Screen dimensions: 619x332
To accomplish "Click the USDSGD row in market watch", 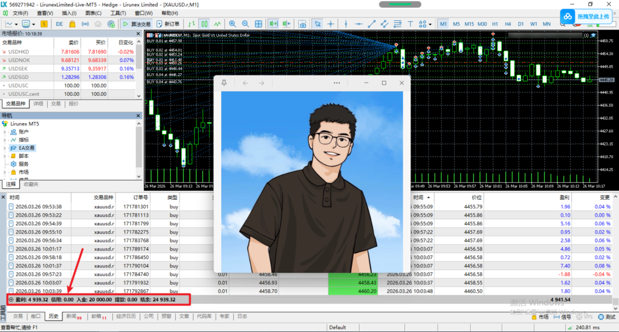I will pyautogui.click(x=18, y=77).
